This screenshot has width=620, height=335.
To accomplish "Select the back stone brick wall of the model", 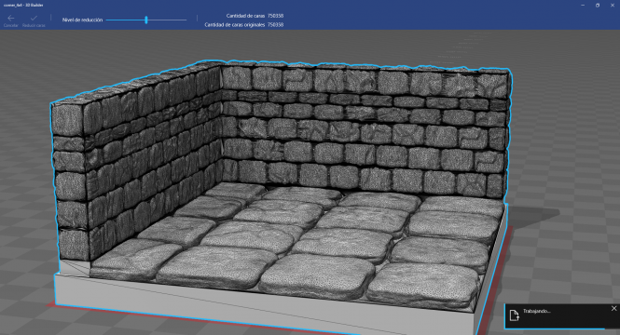I will [364, 130].
